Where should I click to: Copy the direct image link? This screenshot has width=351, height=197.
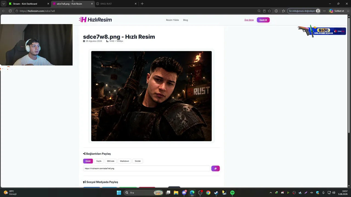[x=215, y=169]
